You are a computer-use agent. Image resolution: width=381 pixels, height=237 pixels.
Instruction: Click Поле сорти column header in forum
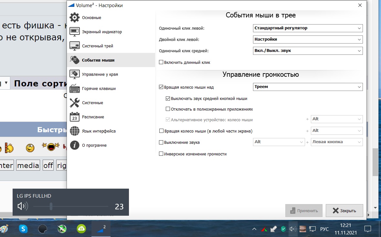[40, 83]
